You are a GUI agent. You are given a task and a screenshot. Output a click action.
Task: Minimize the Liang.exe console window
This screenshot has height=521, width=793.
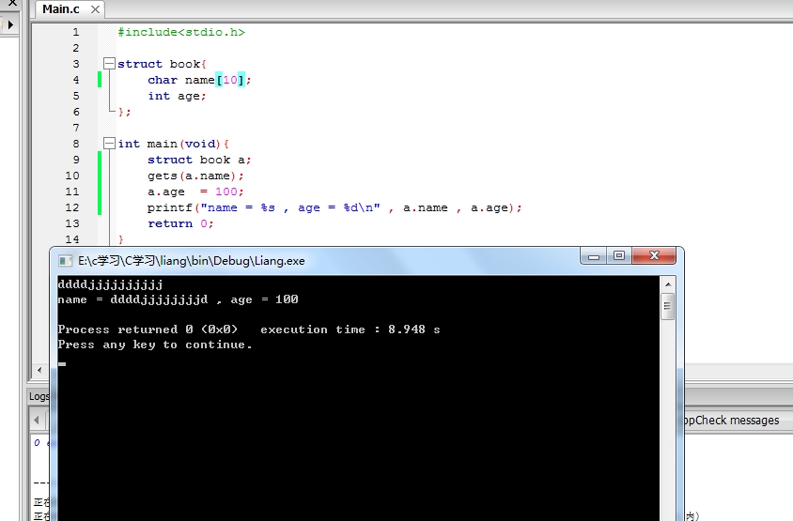click(x=594, y=256)
